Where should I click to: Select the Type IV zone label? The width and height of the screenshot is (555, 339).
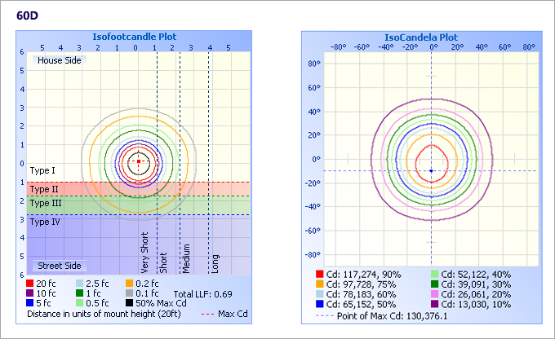point(44,221)
